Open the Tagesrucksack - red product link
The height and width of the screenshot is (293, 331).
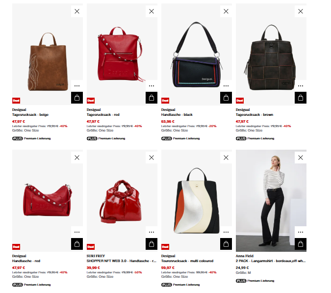pyautogui.click(x=103, y=115)
